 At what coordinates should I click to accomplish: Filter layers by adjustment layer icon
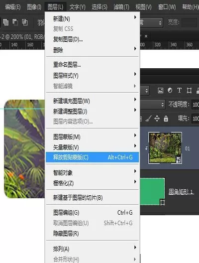170,91
